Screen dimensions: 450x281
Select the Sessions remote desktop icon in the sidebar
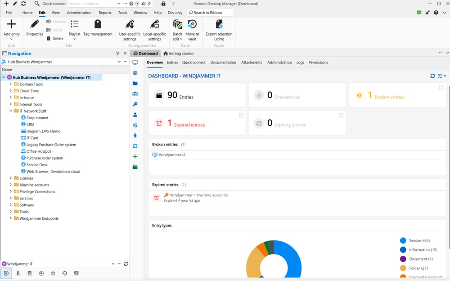pos(135,63)
